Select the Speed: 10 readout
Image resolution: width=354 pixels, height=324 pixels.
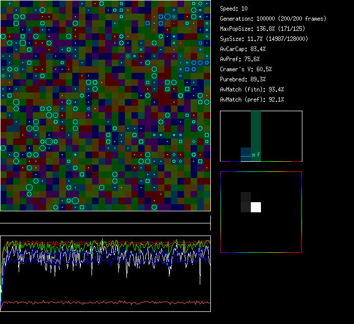pyautogui.click(x=234, y=9)
